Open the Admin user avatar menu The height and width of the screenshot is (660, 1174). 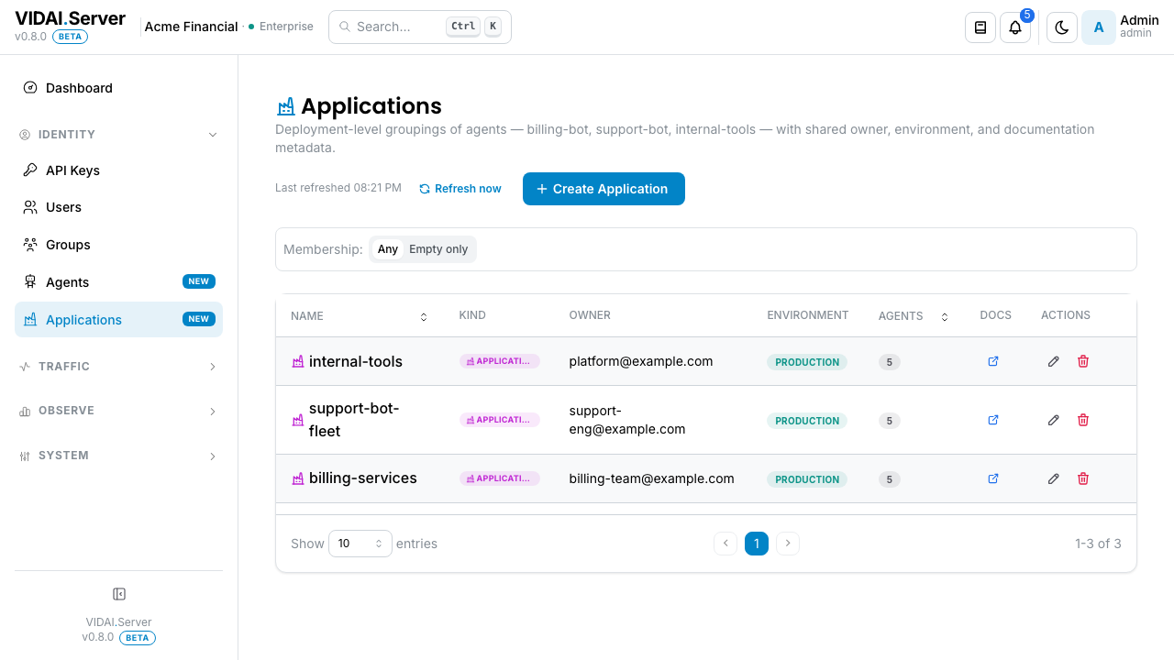(1099, 27)
